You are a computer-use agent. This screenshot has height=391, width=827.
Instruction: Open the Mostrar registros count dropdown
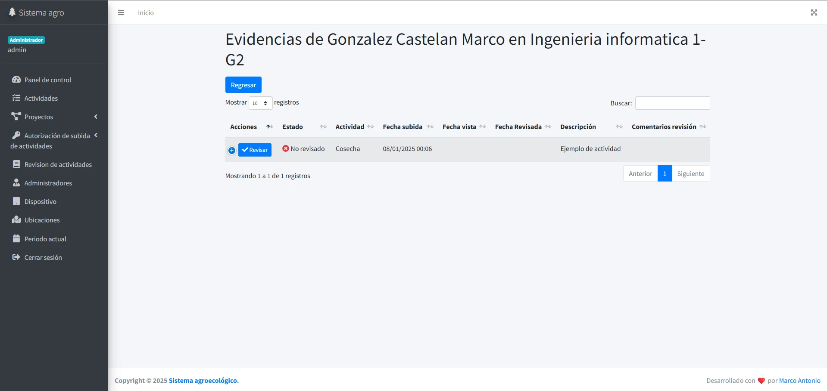[x=260, y=103]
